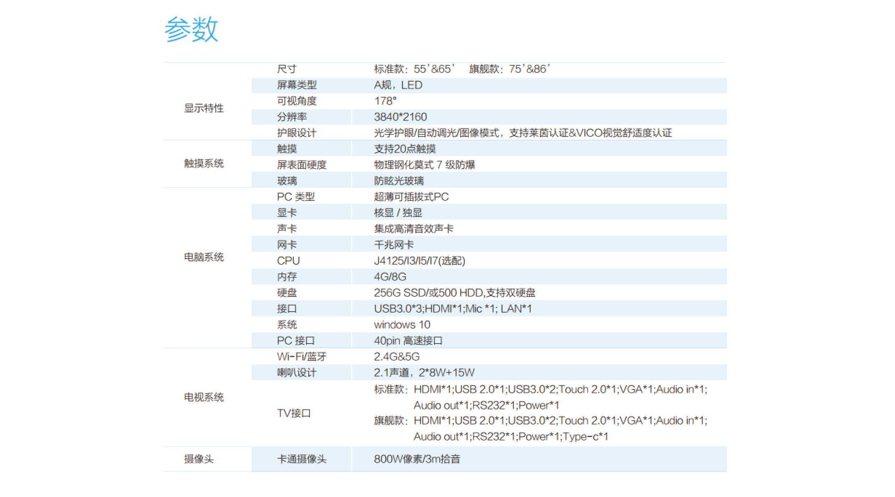Click the windows 10 value
The height and width of the screenshot is (497, 895).
click(x=402, y=325)
